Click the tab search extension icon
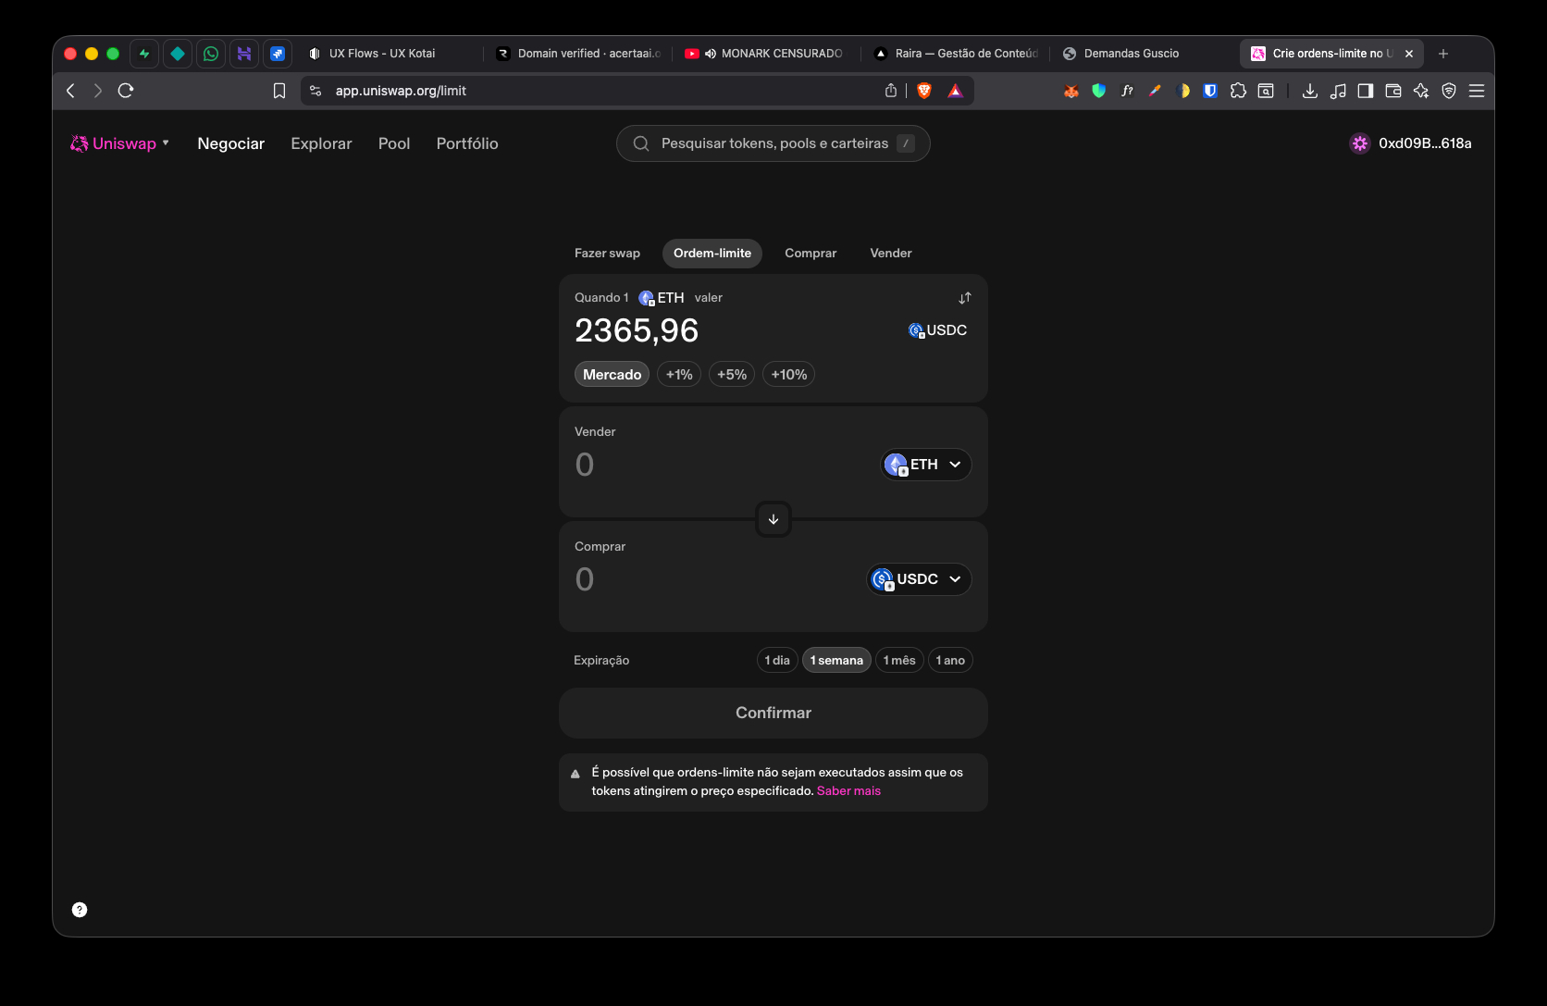This screenshot has height=1006, width=1547. (1266, 91)
